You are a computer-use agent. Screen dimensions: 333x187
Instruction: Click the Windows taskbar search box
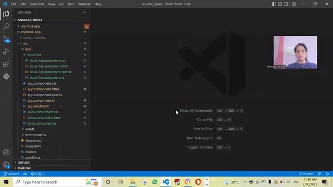pyautogui.click(x=57, y=182)
